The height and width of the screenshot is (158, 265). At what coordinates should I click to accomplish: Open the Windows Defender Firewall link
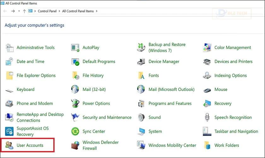[x=101, y=145]
